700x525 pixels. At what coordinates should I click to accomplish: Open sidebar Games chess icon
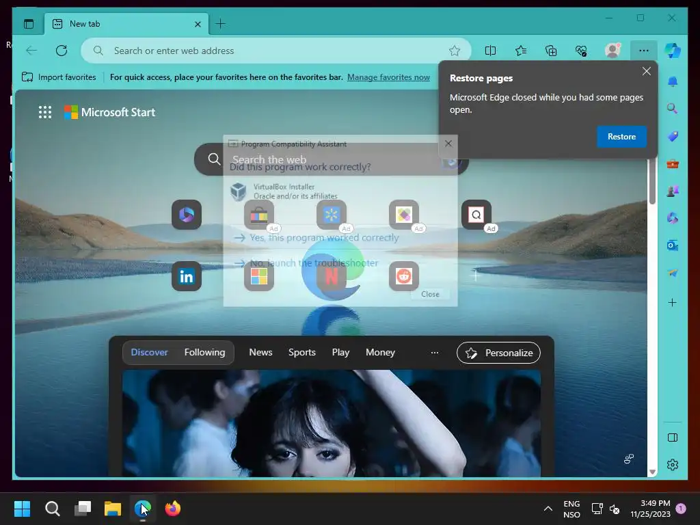click(673, 191)
